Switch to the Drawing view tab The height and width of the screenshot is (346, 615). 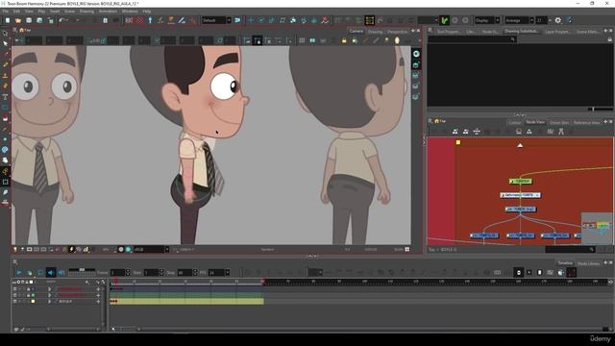pyautogui.click(x=375, y=32)
